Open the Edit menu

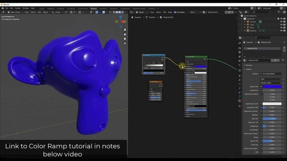(12, 8)
